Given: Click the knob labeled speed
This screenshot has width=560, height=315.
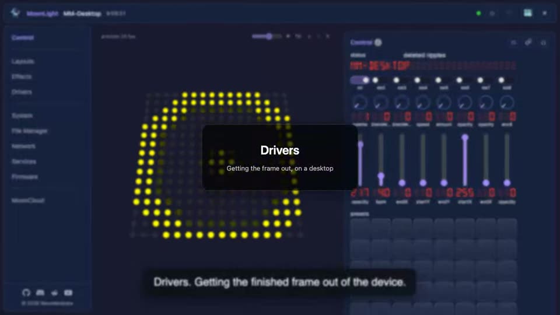Looking at the screenshot, I should [x=423, y=103].
